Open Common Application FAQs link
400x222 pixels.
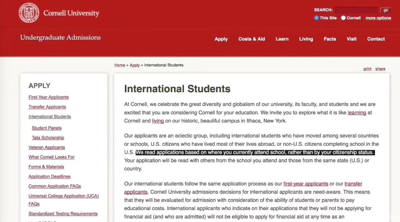click(55, 186)
